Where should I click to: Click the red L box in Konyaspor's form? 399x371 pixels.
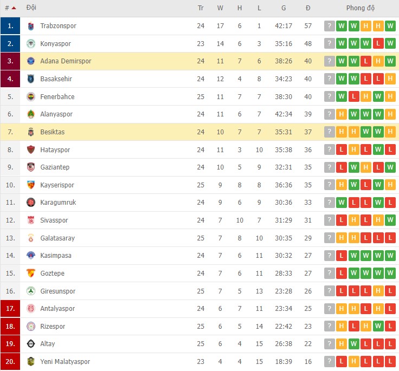pos(378,44)
